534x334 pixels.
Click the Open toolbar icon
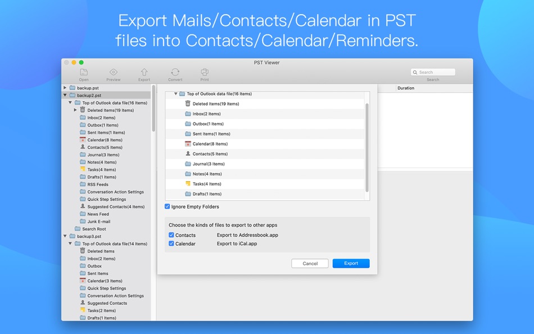pos(84,72)
